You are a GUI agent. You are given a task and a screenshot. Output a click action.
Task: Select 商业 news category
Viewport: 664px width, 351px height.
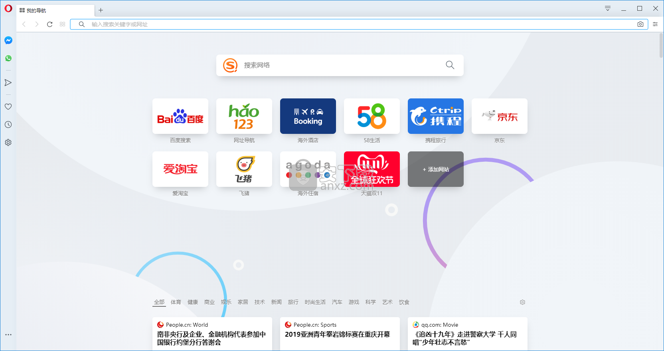209,302
